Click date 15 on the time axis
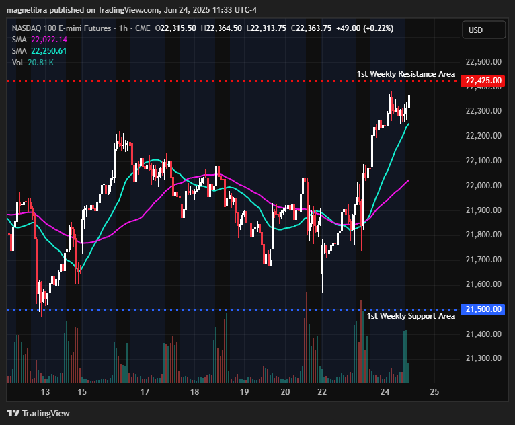Screen dimensions: 515x425 coord(82,392)
